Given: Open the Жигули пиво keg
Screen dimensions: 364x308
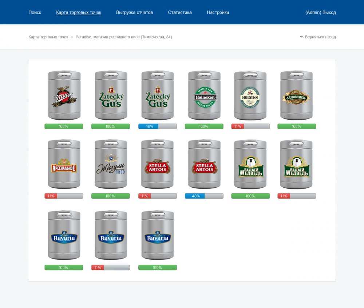Looking at the screenshot, I should [x=111, y=164].
